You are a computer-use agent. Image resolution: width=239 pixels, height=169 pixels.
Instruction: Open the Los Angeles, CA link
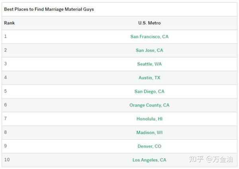pyautogui.click(x=149, y=160)
